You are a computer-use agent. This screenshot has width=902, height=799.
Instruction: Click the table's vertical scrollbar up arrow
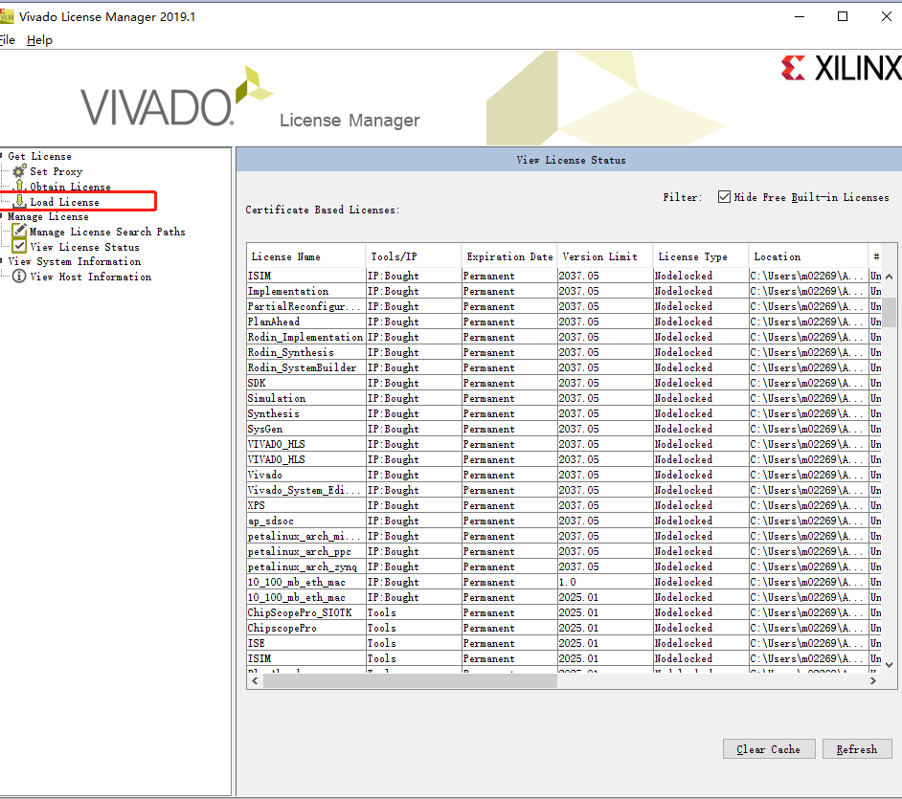[890, 277]
